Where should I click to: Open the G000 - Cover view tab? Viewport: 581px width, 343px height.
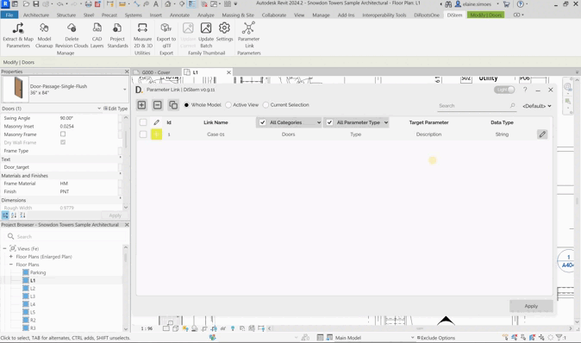tap(156, 72)
